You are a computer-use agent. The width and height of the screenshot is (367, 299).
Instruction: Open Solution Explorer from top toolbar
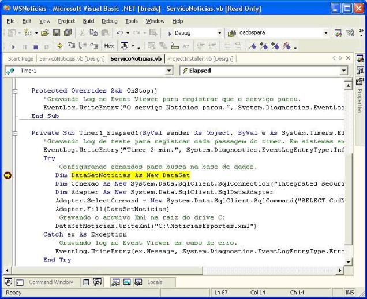pyautogui.click(x=338, y=33)
